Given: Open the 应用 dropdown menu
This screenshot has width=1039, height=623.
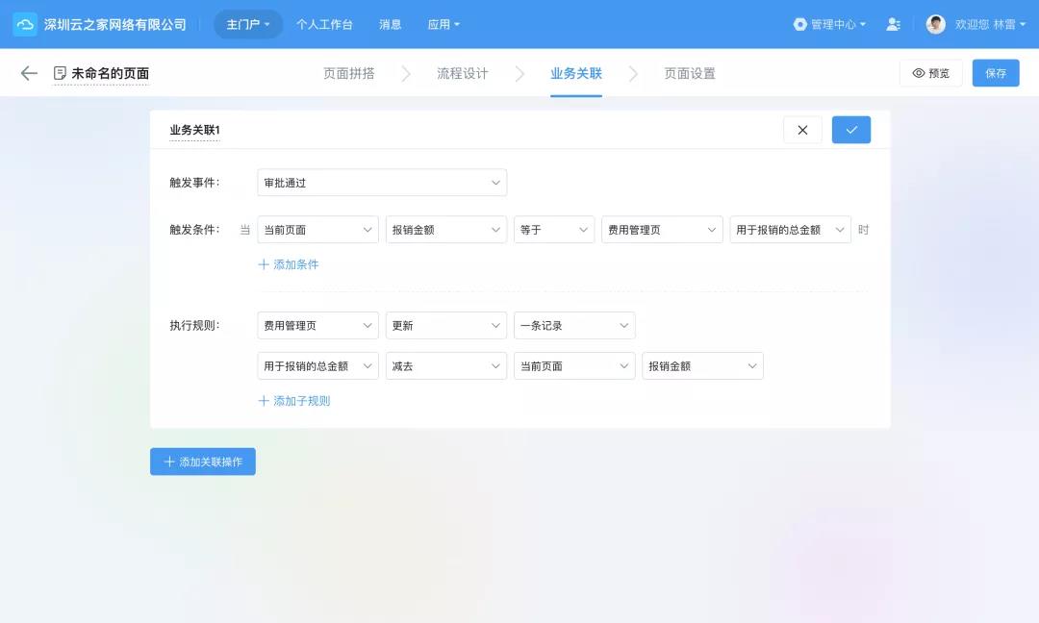Looking at the screenshot, I should coord(443,24).
